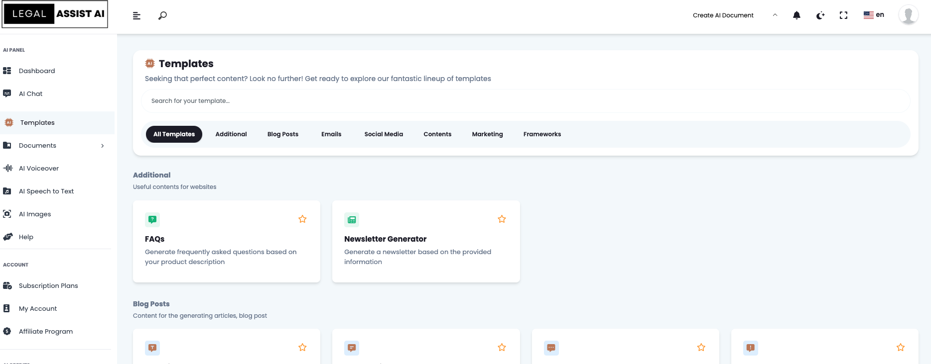Open AI Images in the sidebar
The height and width of the screenshot is (364, 931).
[35, 214]
